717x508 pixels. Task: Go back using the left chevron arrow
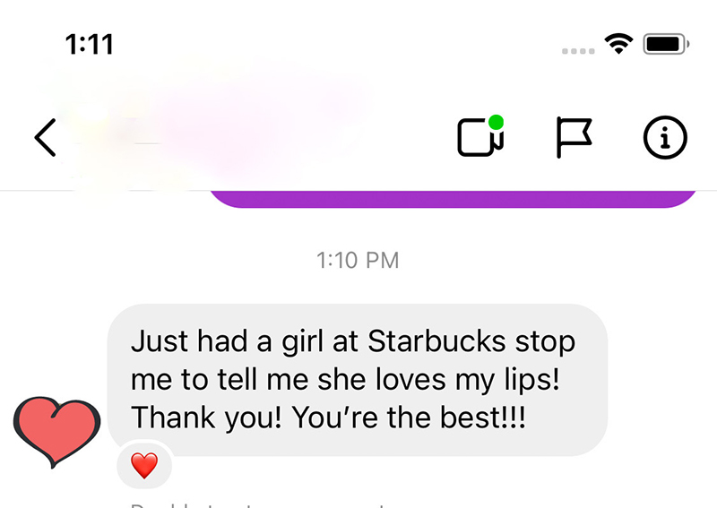pyautogui.click(x=46, y=138)
